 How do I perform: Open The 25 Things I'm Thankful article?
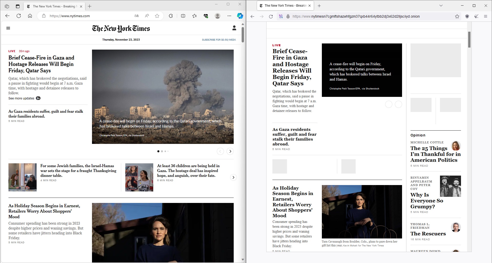click(x=435, y=154)
